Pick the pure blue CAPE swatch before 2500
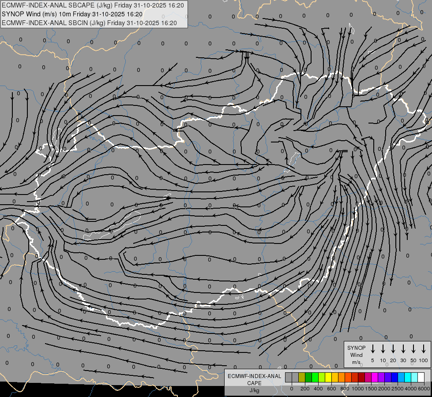 click(394, 378)
